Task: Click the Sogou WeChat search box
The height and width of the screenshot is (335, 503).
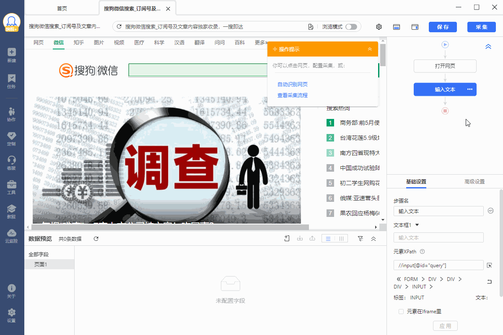Action: (198, 70)
